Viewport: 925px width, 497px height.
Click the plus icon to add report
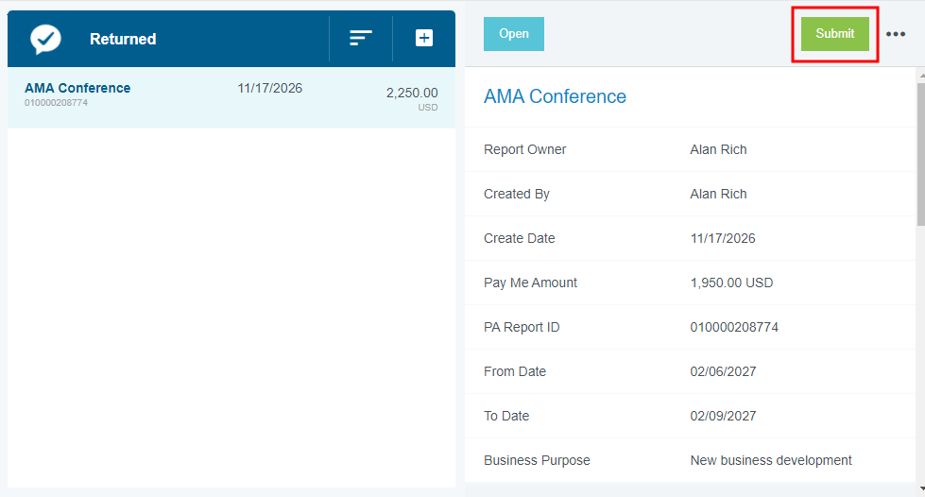(424, 39)
